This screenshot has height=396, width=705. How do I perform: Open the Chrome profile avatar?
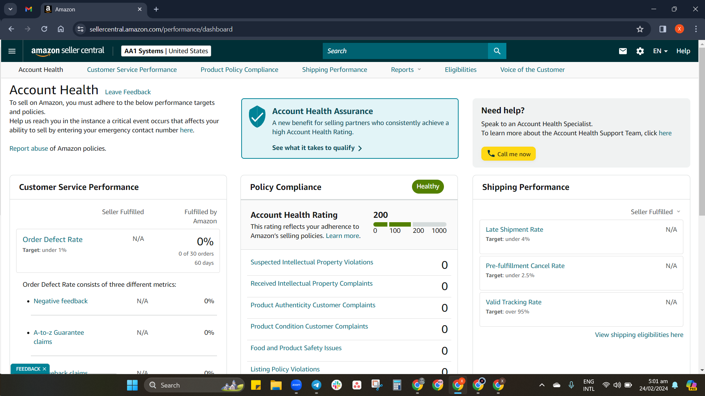pyautogui.click(x=679, y=29)
